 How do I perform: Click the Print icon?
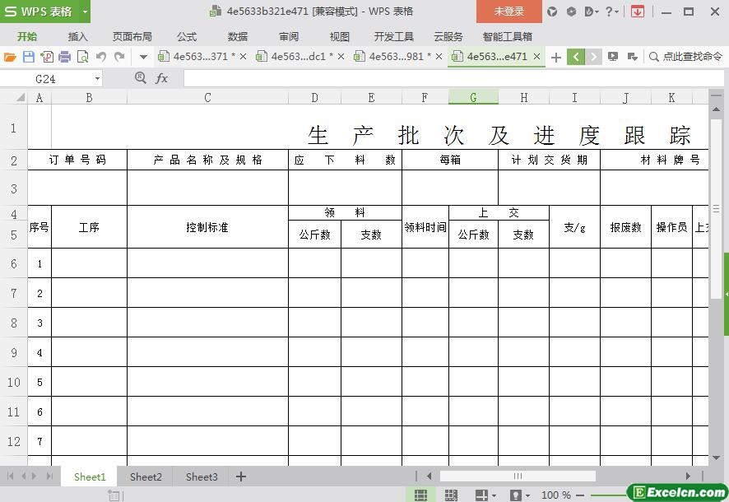click(x=65, y=57)
